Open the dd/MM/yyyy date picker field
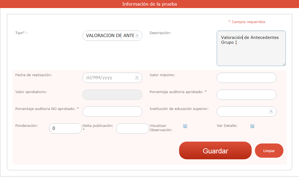 click(x=109, y=78)
